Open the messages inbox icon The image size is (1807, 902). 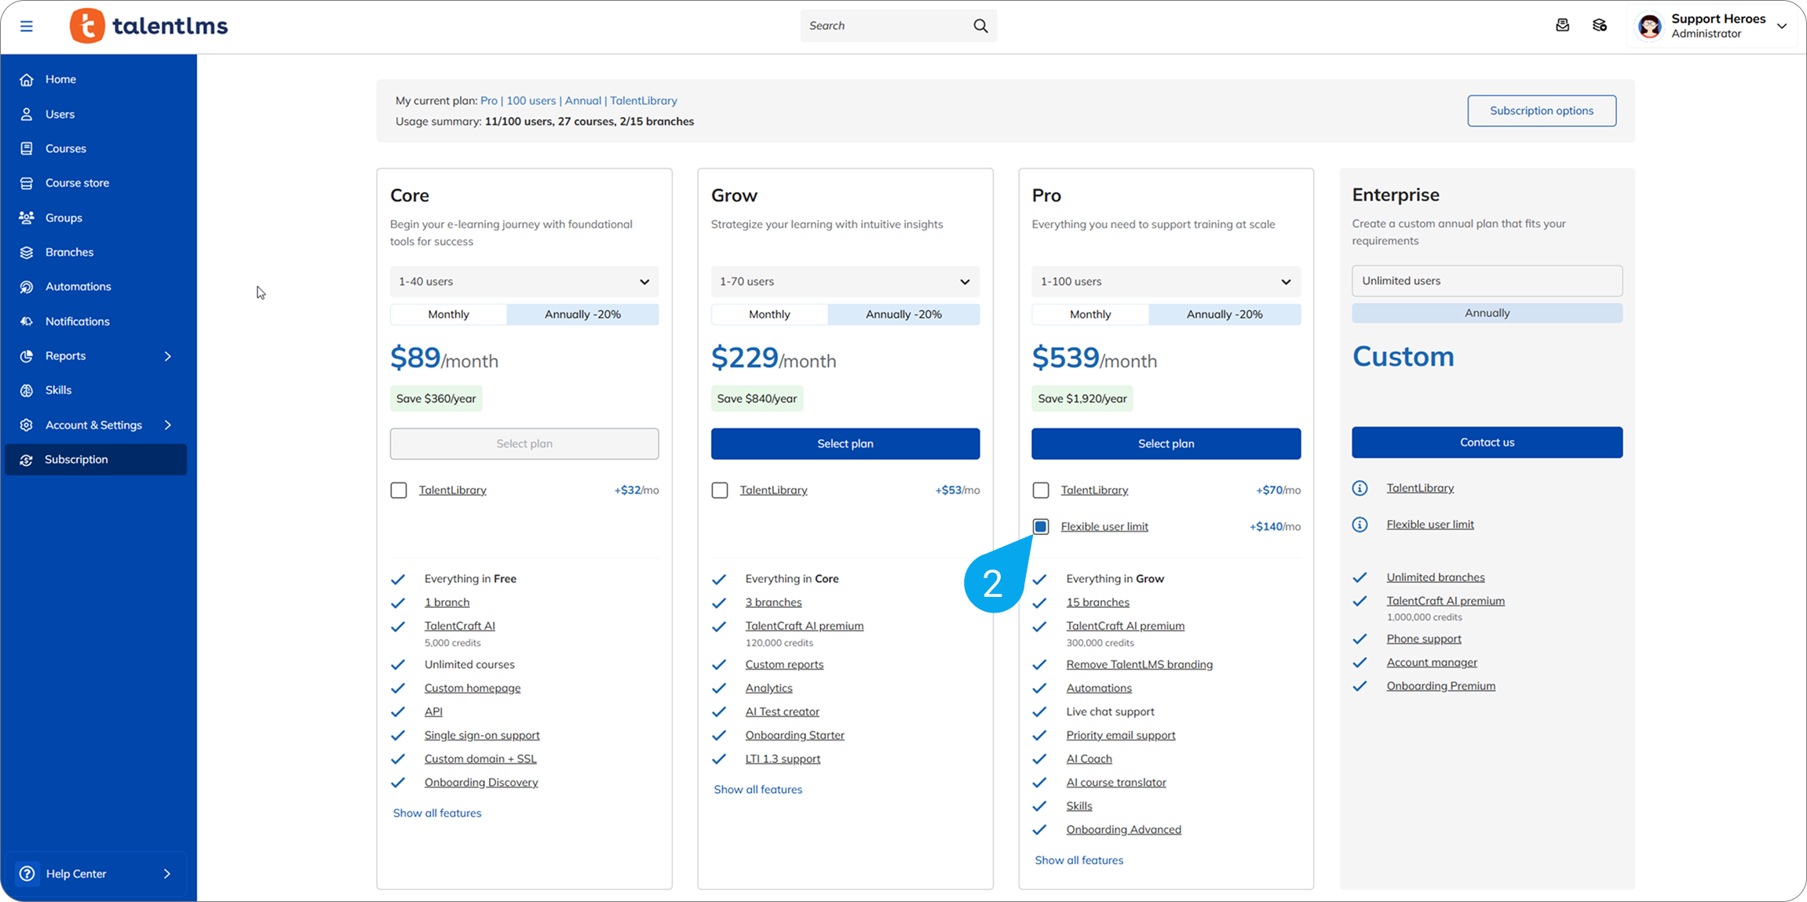coord(1562,26)
